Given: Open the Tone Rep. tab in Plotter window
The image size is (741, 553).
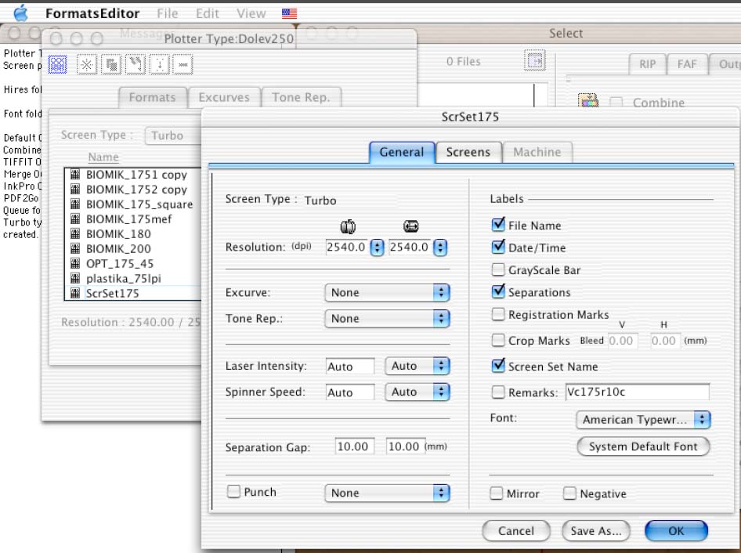Looking at the screenshot, I should click(x=301, y=97).
